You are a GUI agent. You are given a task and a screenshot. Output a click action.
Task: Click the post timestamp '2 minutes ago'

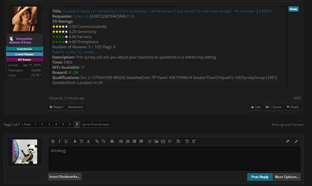pos(74,98)
